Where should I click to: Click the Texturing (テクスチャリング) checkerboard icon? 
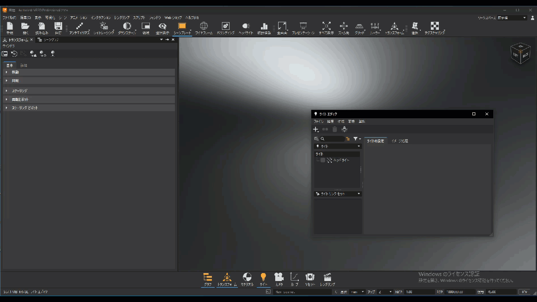click(x=435, y=28)
